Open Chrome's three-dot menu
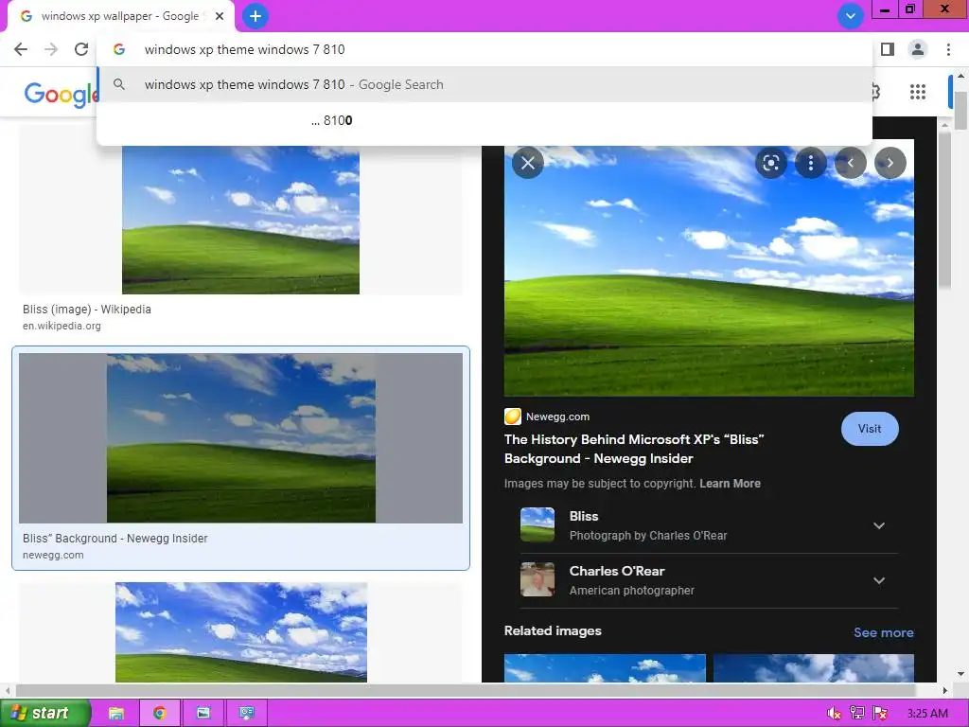Screen dimensions: 969x727 (x=948, y=49)
